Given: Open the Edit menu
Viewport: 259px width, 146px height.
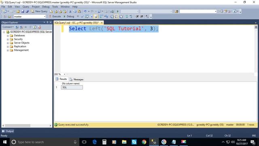Looking at the screenshot, I should click(10, 6).
